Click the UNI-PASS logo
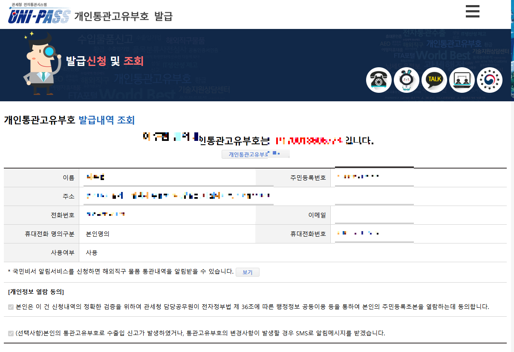Image resolution: width=514 pixels, height=352 pixels. tap(38, 14)
